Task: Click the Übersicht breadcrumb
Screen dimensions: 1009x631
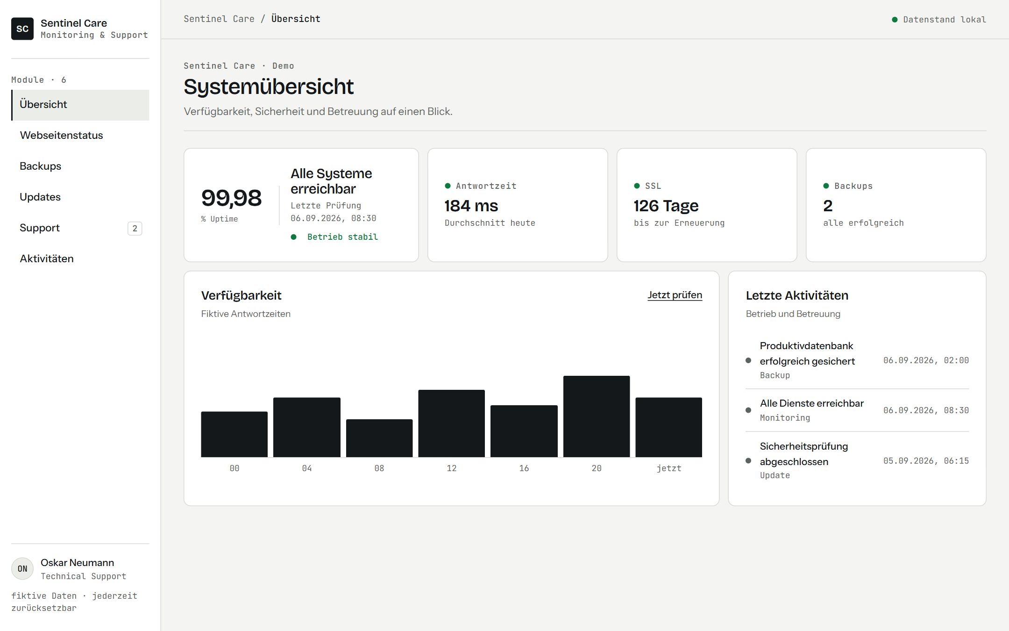Action: click(296, 19)
